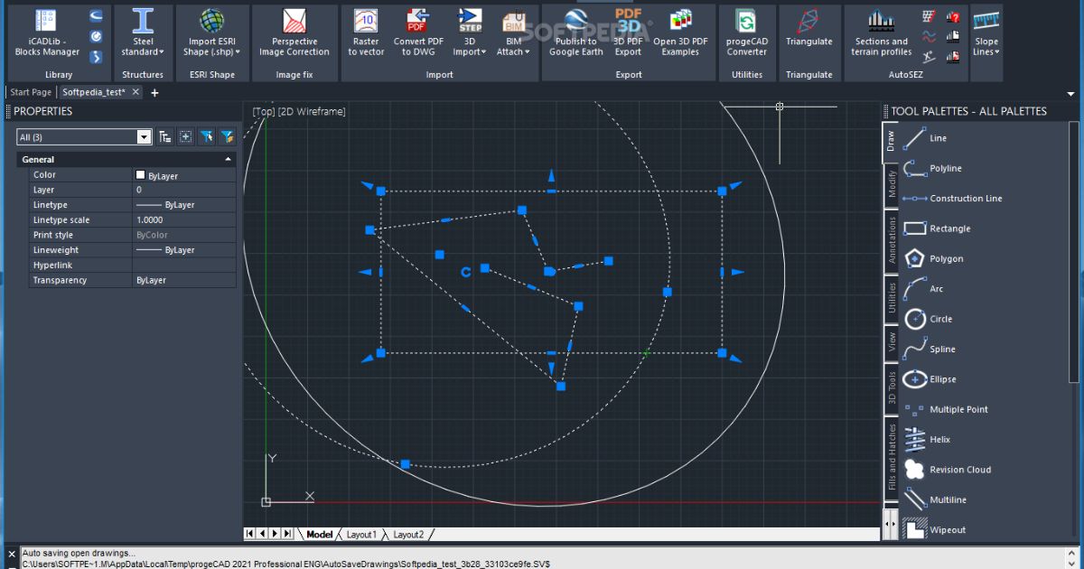Click the Color ByLayer white swatch
1084x569 pixels.
[140, 175]
